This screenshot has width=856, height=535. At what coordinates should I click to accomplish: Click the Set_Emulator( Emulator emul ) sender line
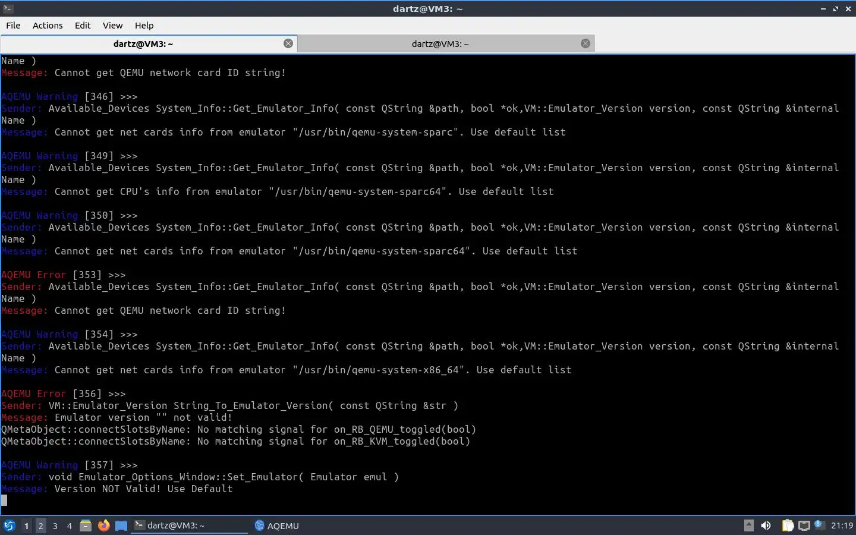(x=200, y=477)
